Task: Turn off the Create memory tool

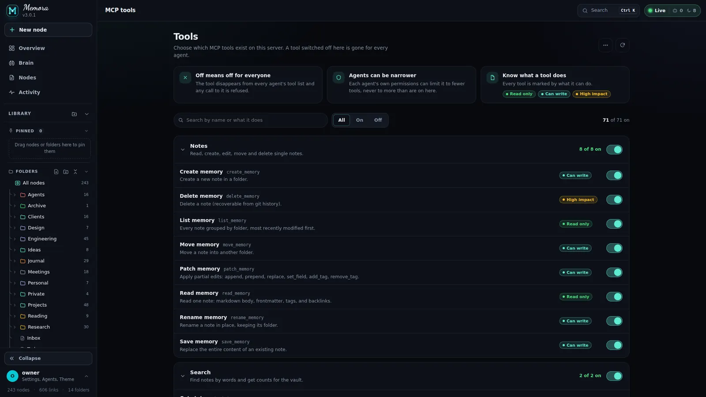Action: [614, 176]
